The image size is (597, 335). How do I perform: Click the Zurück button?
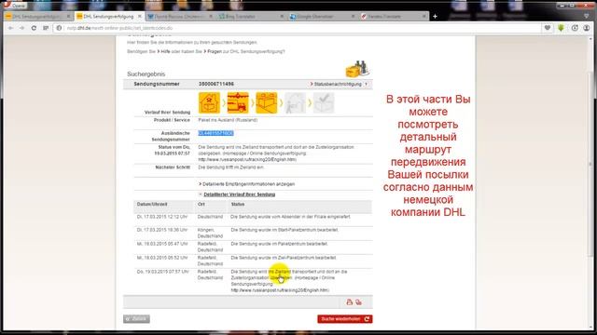pyautogui.click(x=136, y=319)
